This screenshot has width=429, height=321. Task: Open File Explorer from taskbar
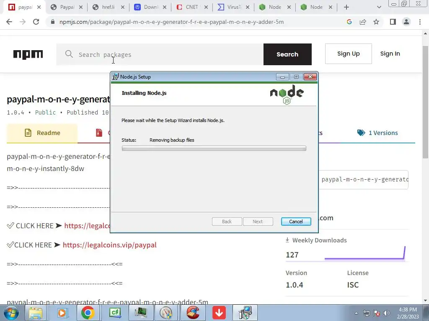[36, 313]
